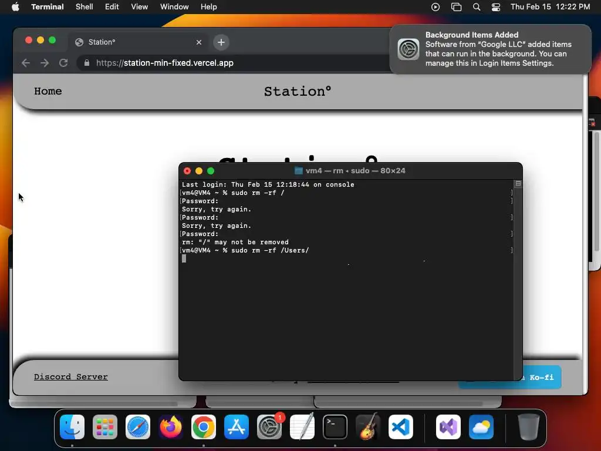Click the blue Ko-fi button
This screenshot has height=451, width=601.
(x=542, y=378)
